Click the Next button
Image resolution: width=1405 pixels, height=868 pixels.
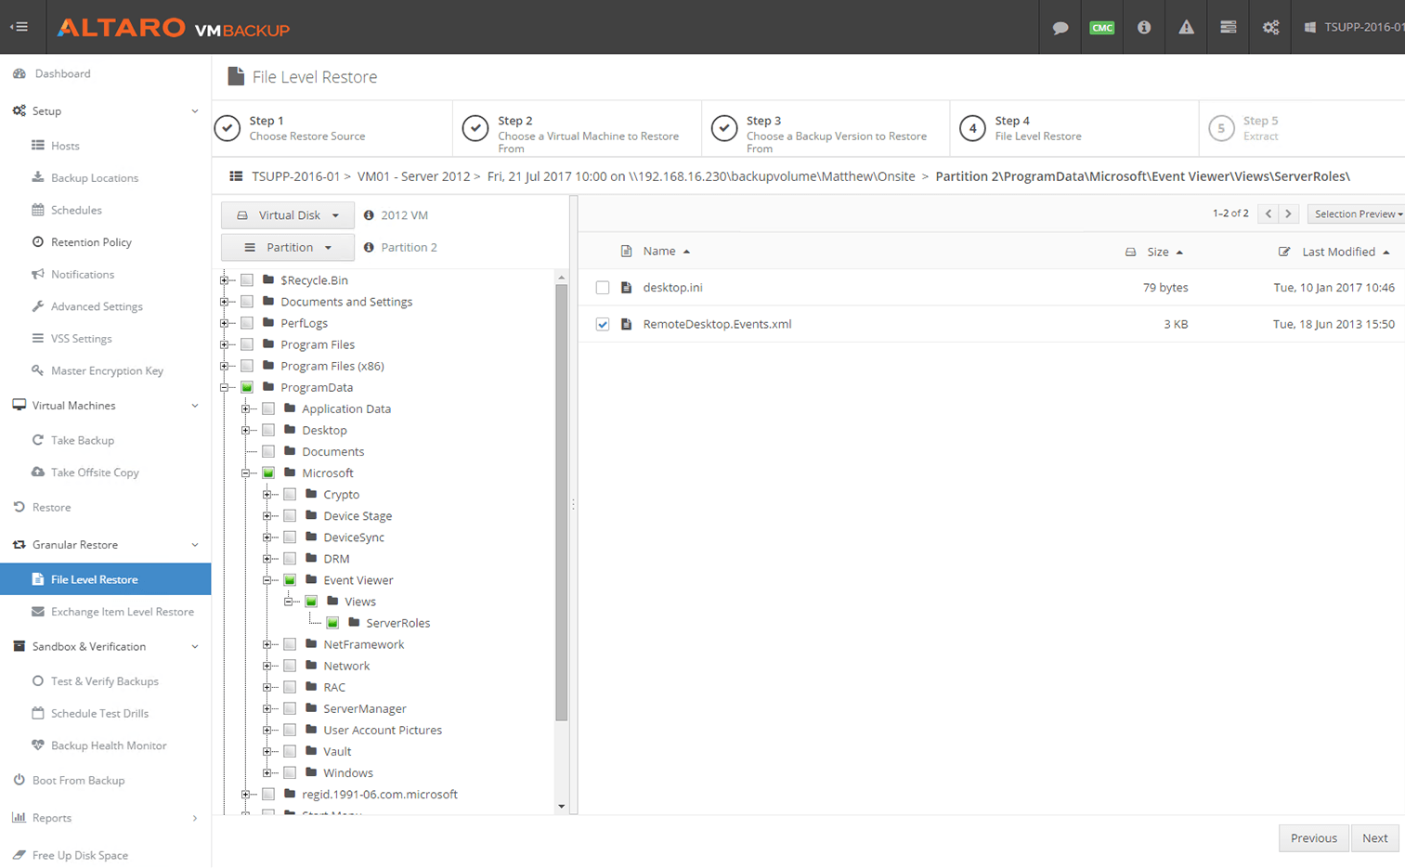pyautogui.click(x=1374, y=837)
